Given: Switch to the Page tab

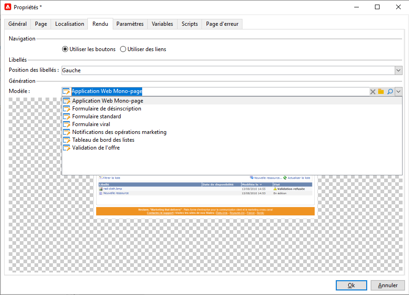Looking at the screenshot, I should tap(41, 24).
